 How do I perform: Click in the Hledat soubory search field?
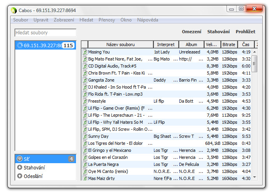tap(46, 33)
